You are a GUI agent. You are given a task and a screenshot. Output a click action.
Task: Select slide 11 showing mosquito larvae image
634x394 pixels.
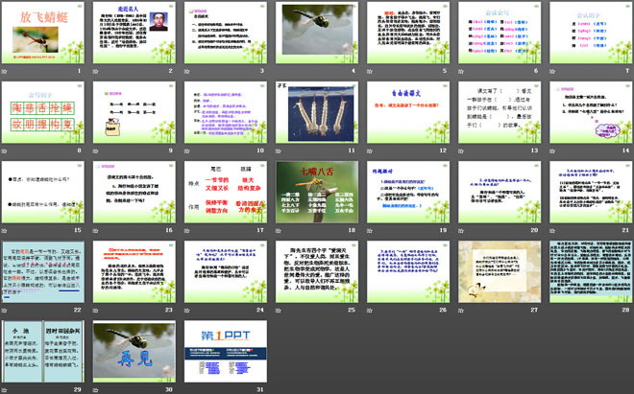[x=316, y=114]
